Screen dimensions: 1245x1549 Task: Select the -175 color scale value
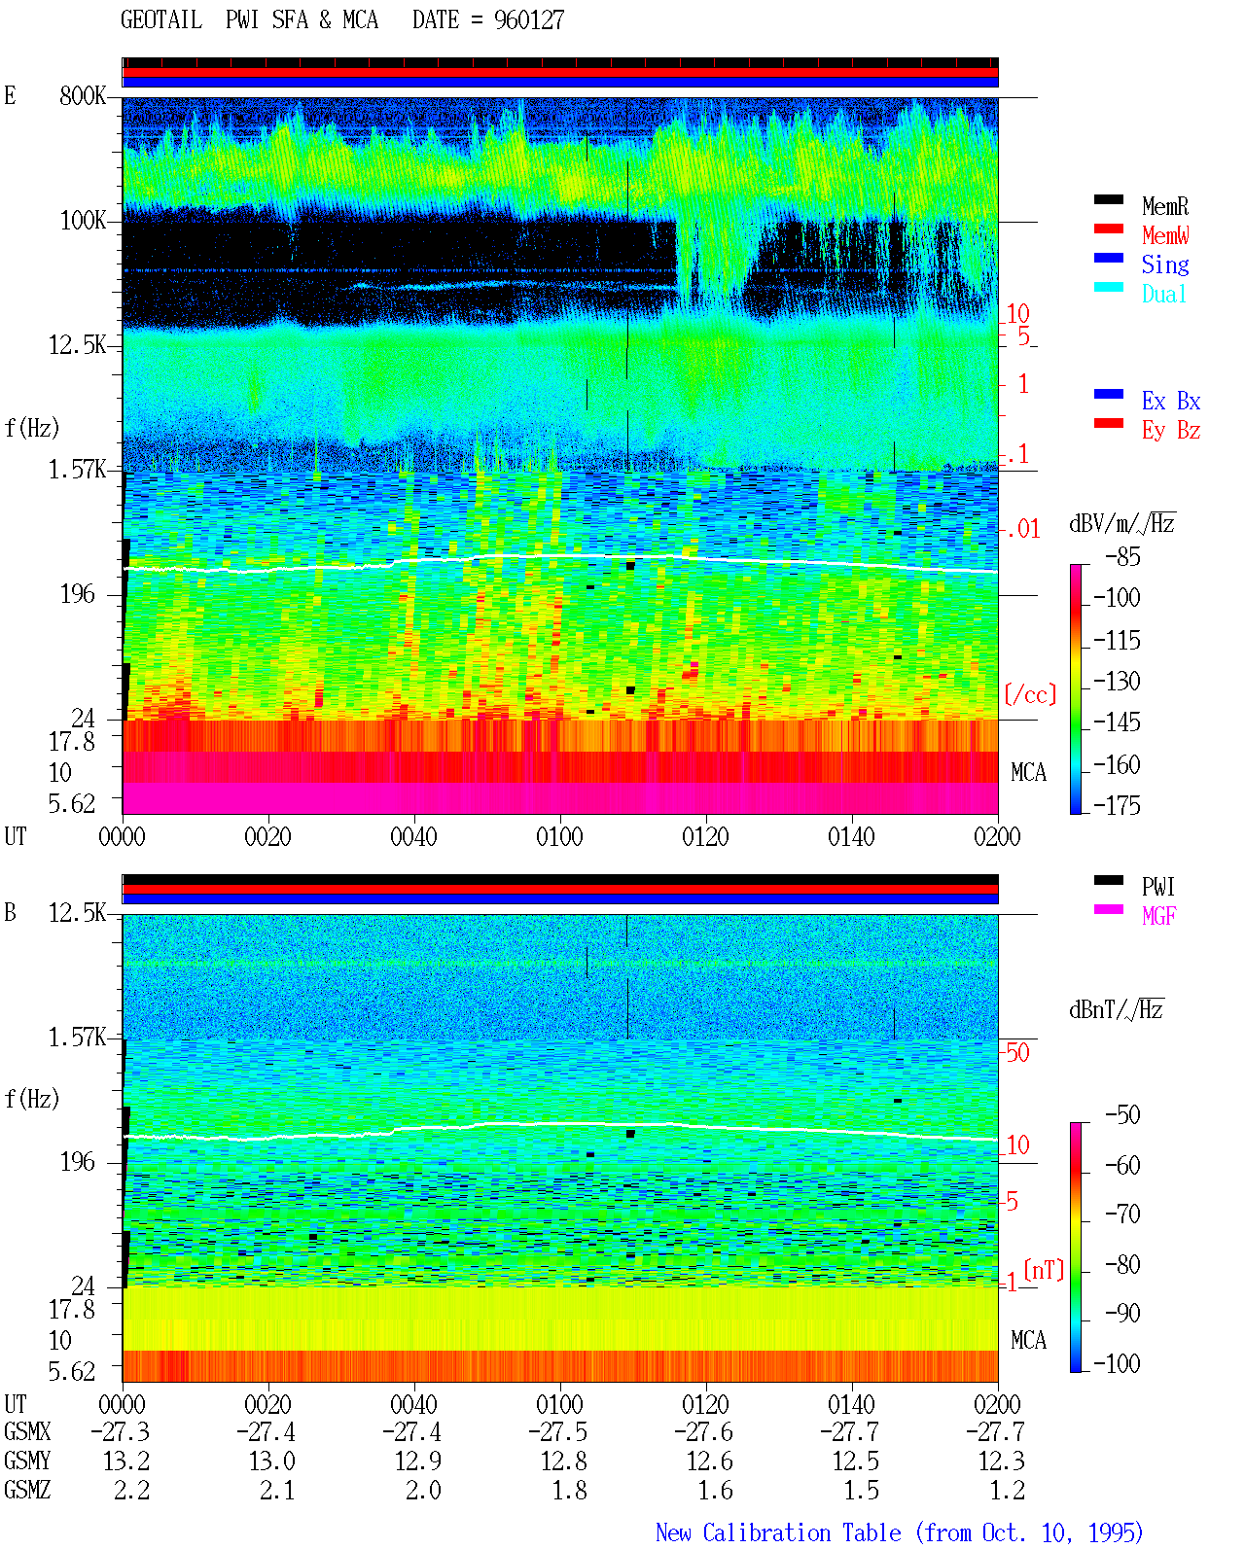click(x=1117, y=805)
